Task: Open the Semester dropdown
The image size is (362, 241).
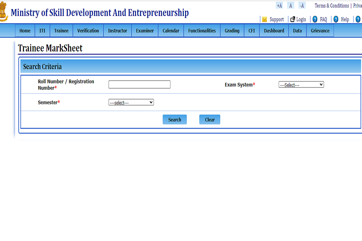Action: (x=131, y=102)
